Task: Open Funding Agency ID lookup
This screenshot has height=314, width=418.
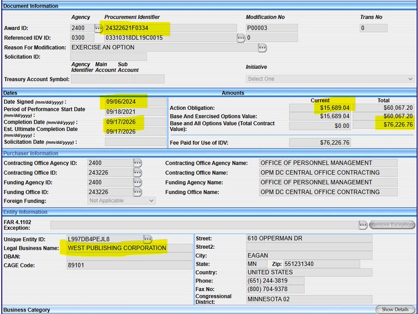Action: point(138,183)
